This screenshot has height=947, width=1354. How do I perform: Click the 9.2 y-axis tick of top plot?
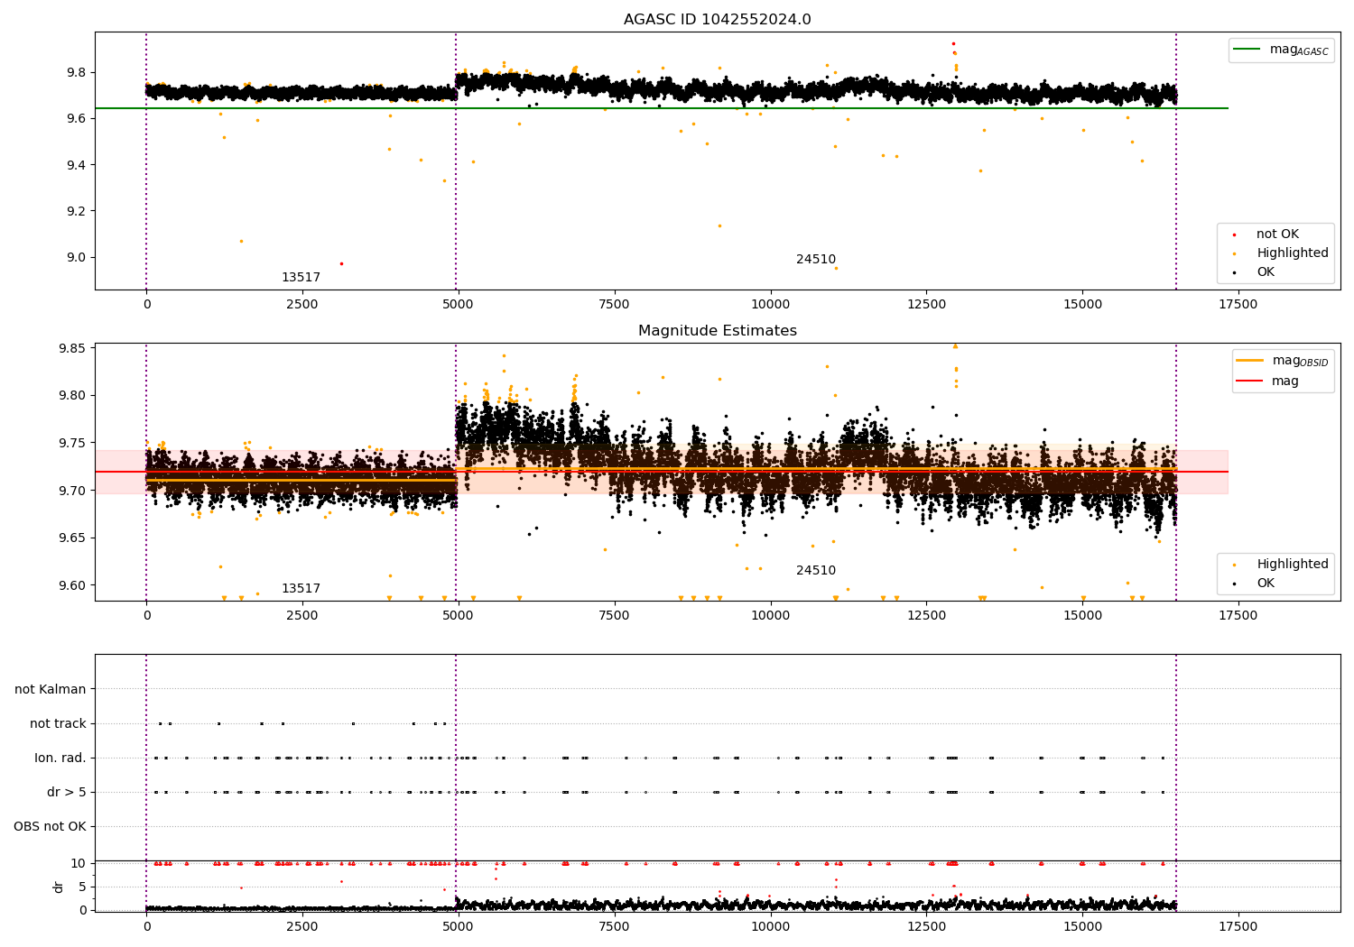(76, 211)
